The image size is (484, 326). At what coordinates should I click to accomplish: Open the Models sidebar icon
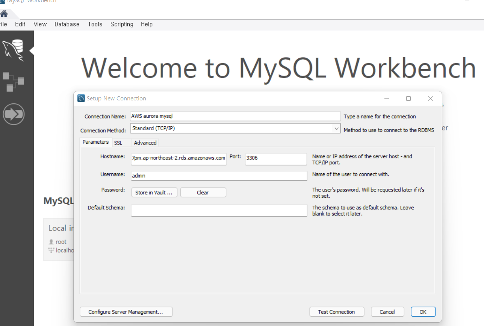[x=14, y=82]
